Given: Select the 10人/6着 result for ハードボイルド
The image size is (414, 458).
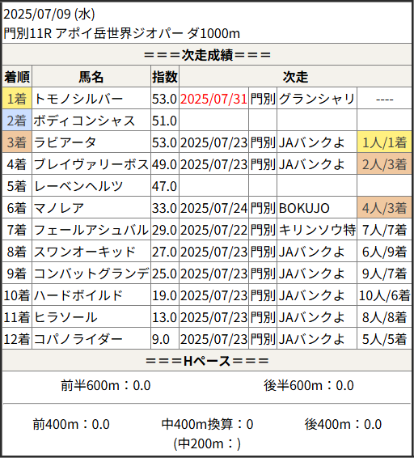Looking at the screenshot, I should tap(384, 295).
